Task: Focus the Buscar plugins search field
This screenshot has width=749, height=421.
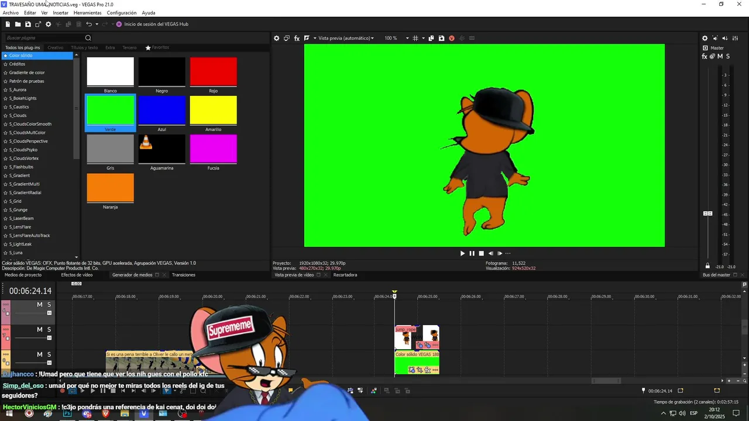Action: [x=44, y=38]
